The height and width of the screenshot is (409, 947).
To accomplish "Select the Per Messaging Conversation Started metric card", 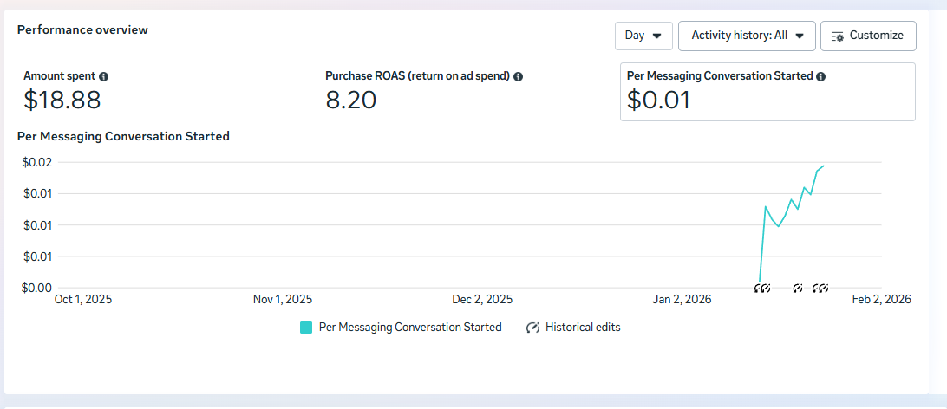I will [767, 92].
